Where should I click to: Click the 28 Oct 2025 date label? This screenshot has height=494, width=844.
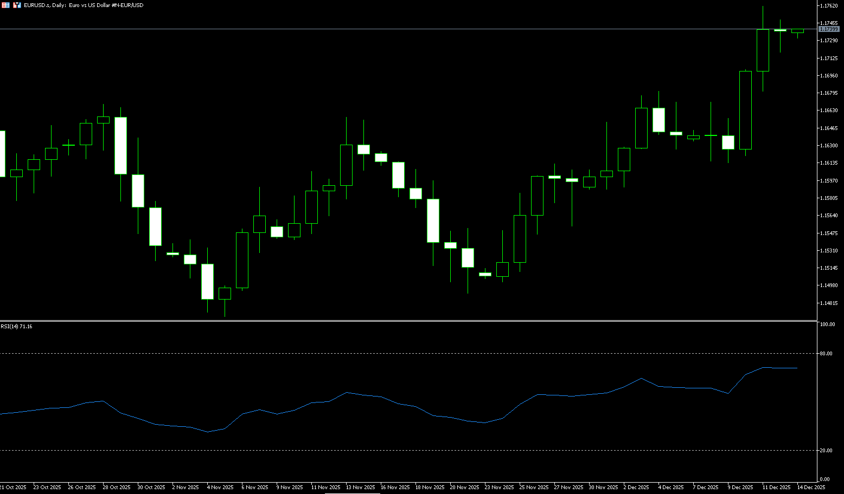[116, 487]
